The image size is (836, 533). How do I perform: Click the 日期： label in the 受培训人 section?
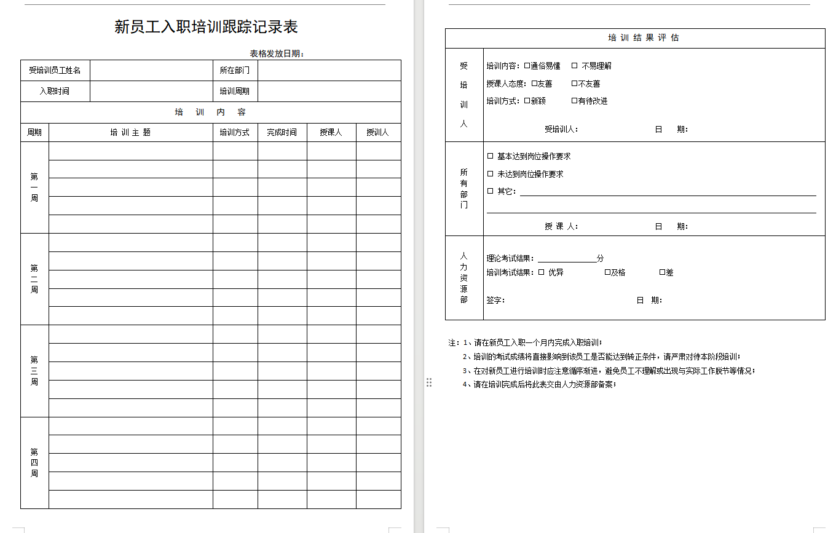click(671, 129)
